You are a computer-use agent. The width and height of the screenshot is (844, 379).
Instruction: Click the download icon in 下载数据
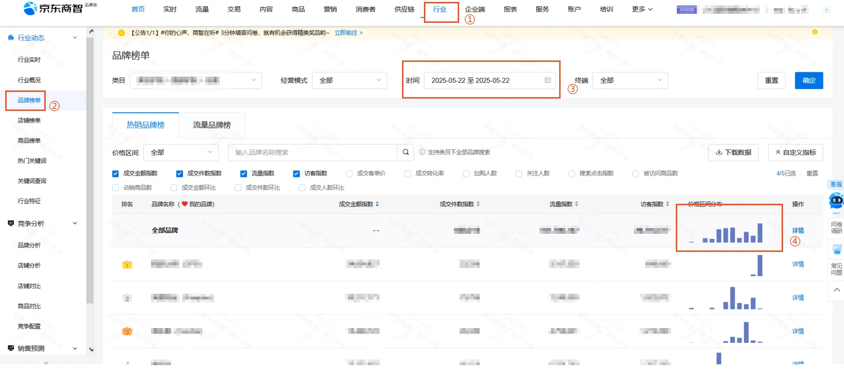(719, 152)
